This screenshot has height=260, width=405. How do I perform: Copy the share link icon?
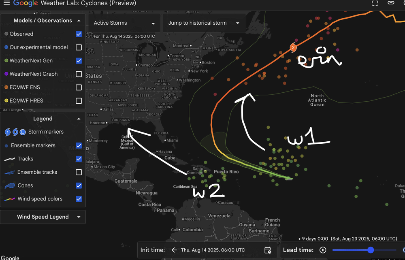point(391,3)
